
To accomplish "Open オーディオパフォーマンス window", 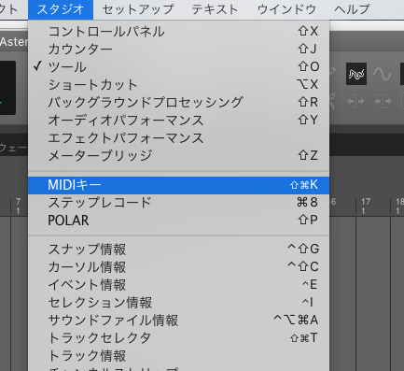I will pos(178,121).
